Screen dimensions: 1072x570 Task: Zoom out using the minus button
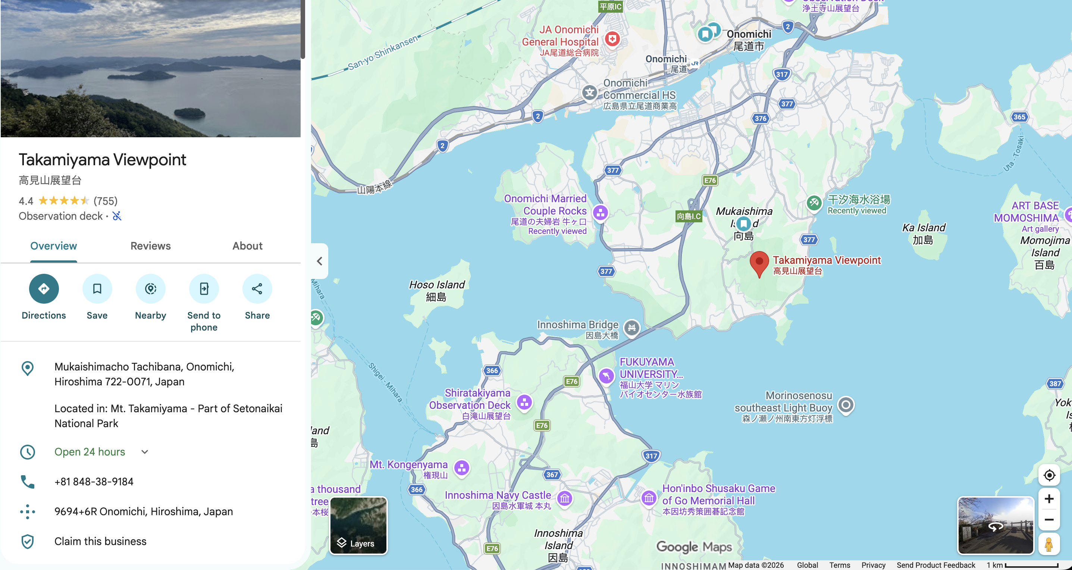click(1049, 520)
